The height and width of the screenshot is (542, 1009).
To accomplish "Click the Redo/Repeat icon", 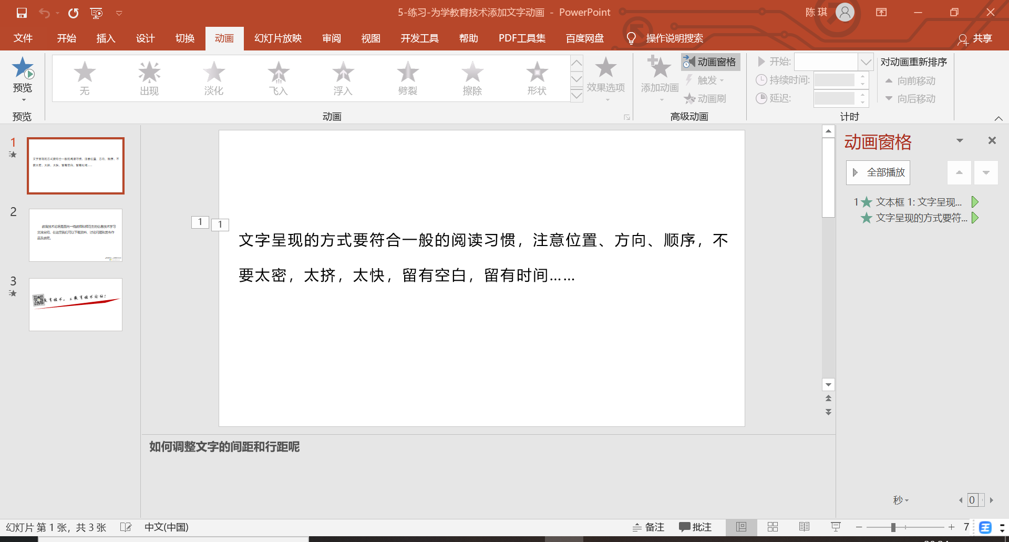I will tap(73, 13).
